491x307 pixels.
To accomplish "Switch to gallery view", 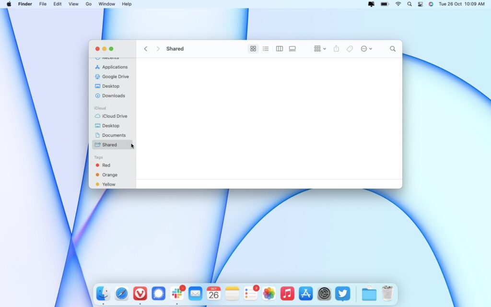I will click(292, 48).
